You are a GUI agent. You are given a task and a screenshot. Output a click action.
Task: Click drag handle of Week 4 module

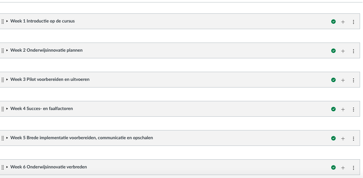coord(3,109)
